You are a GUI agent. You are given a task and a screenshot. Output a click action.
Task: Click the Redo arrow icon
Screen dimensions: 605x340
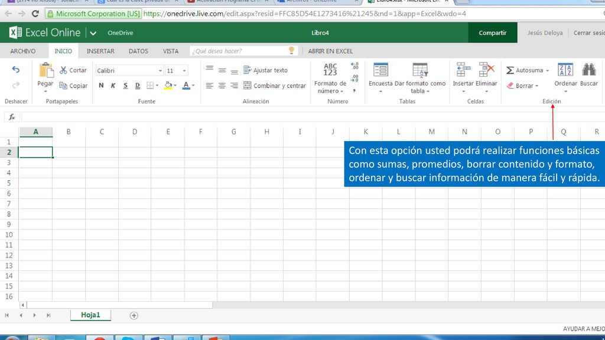click(16, 85)
